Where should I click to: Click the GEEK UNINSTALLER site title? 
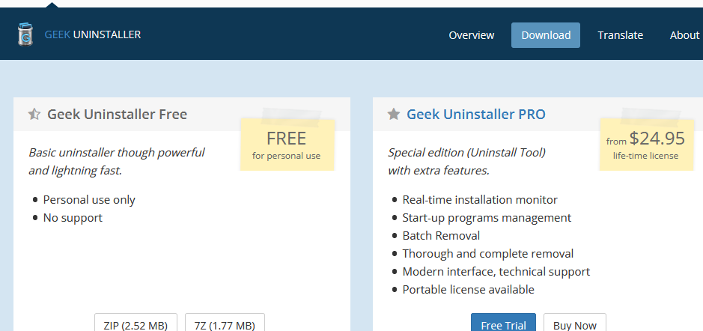93,34
